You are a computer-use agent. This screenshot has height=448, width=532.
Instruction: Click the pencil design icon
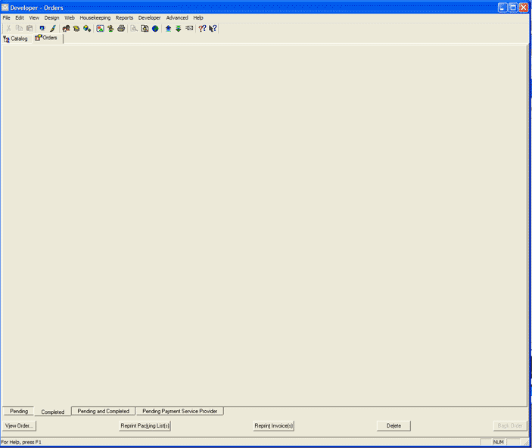click(53, 28)
